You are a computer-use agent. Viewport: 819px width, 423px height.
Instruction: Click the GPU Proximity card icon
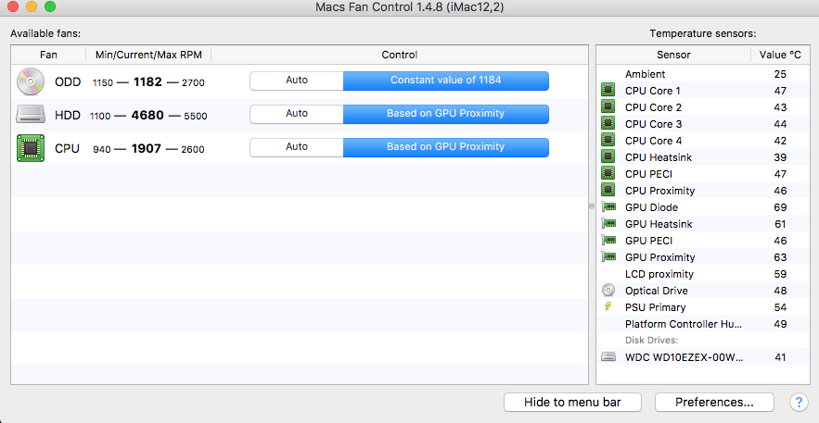[608, 256]
